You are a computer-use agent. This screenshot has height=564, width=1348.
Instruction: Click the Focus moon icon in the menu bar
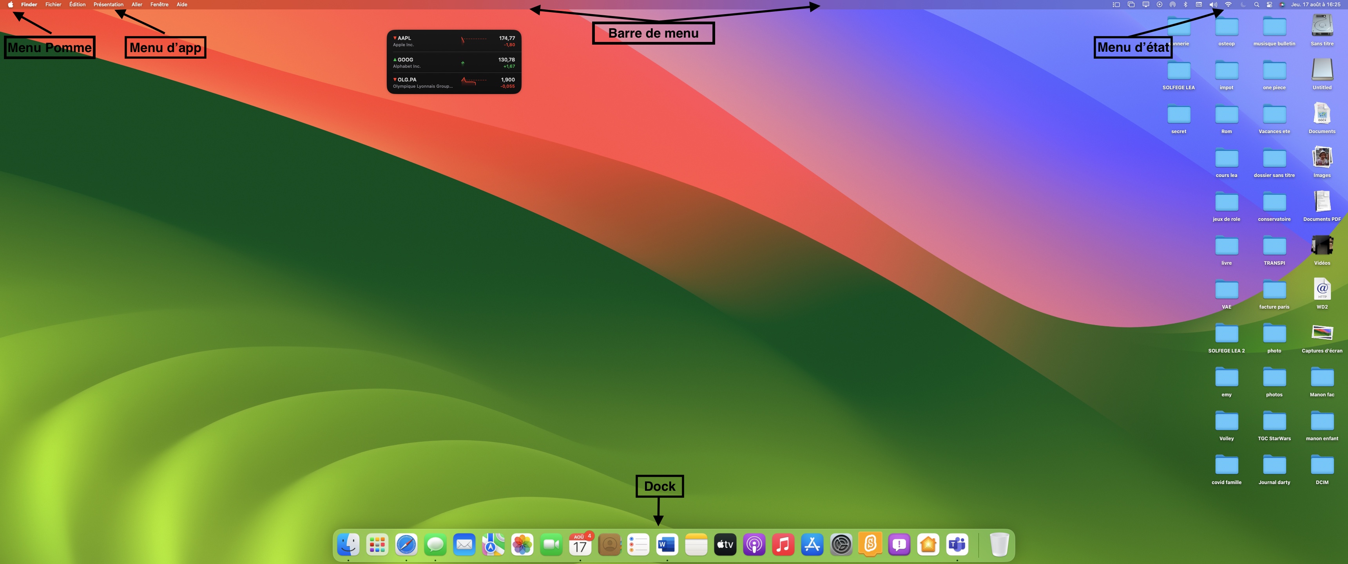[x=1243, y=4]
